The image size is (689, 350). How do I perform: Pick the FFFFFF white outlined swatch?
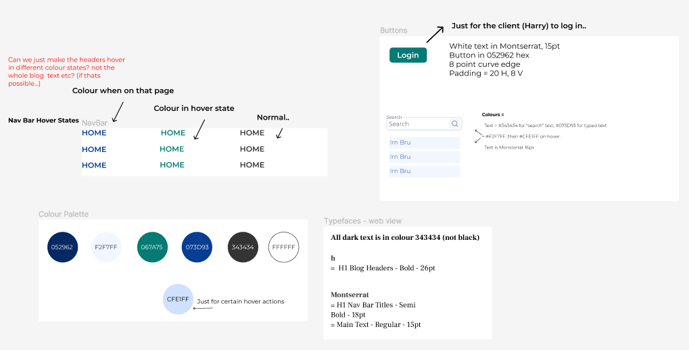tap(283, 247)
